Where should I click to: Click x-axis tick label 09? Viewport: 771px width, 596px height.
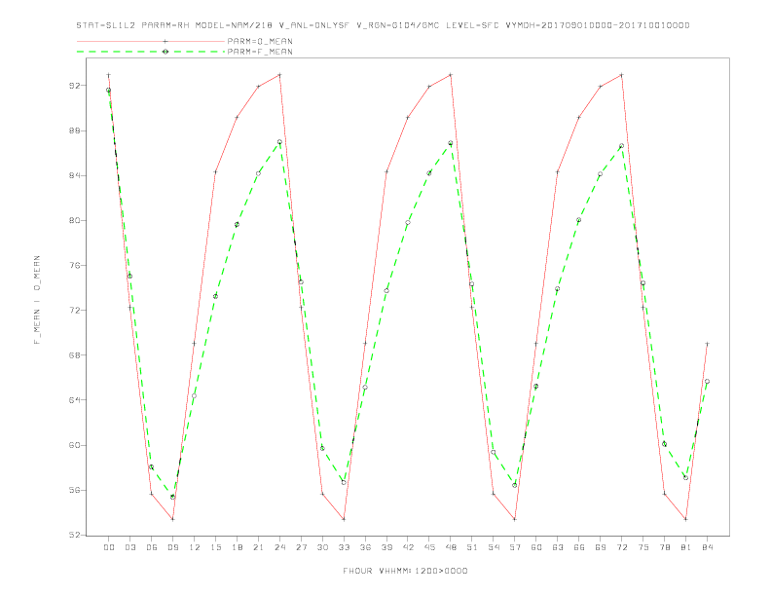[173, 547]
